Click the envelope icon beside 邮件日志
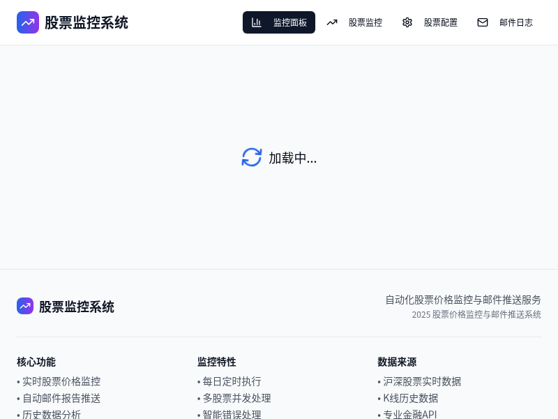The image size is (558, 419). (x=483, y=22)
